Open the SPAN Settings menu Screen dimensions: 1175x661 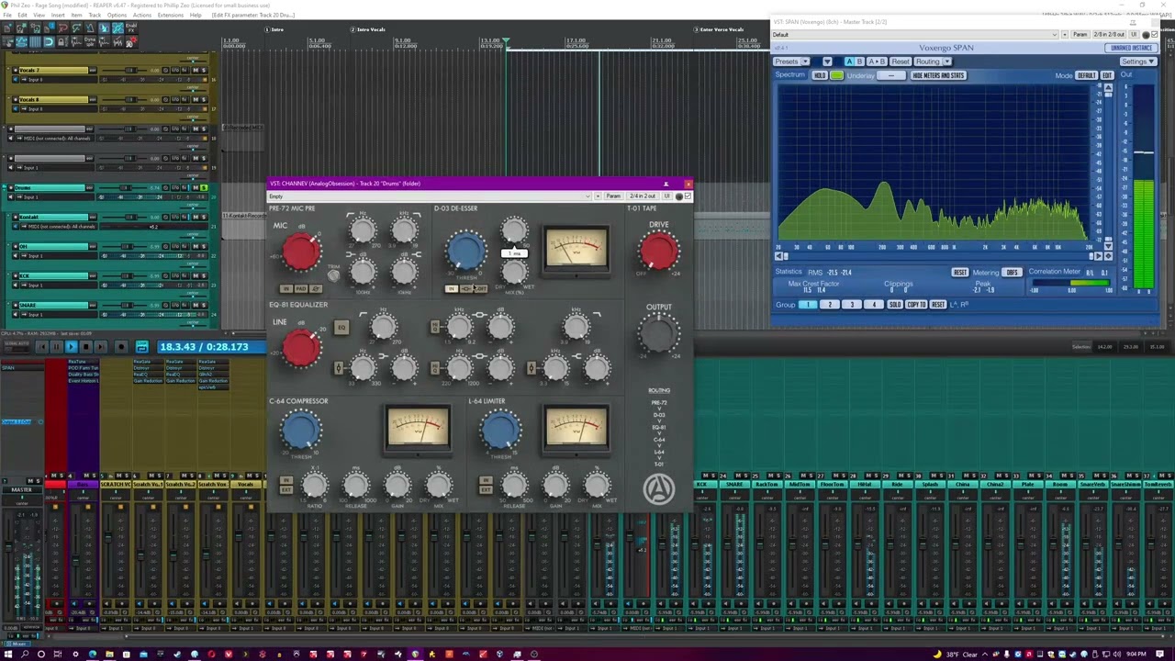[1137, 62]
